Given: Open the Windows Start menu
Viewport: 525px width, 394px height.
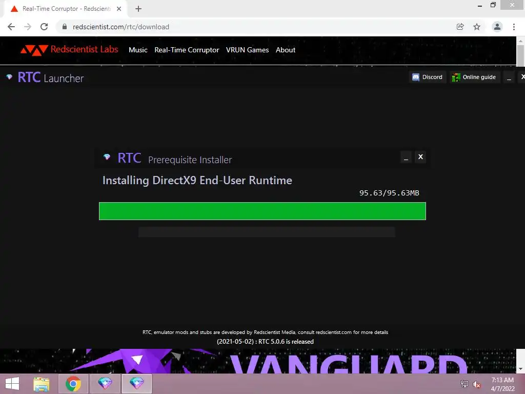Looking at the screenshot, I should coord(12,384).
